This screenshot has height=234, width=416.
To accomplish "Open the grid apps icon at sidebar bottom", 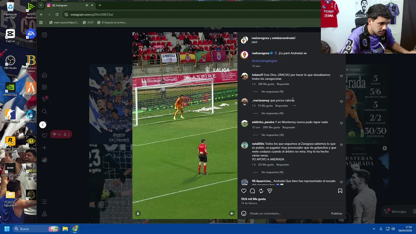I will [45, 214].
